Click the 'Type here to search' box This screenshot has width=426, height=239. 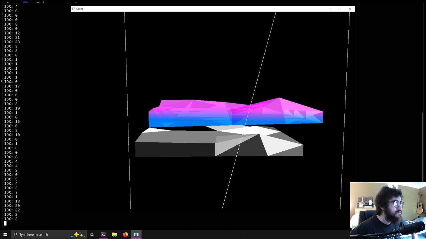pyautogui.click(x=49, y=235)
